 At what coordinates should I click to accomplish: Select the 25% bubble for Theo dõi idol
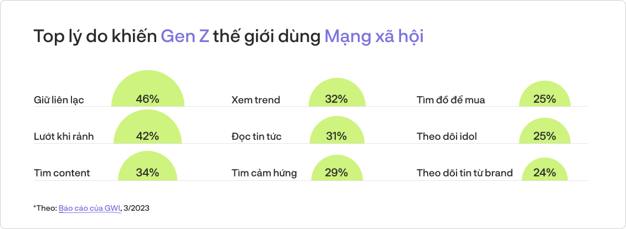(x=545, y=131)
